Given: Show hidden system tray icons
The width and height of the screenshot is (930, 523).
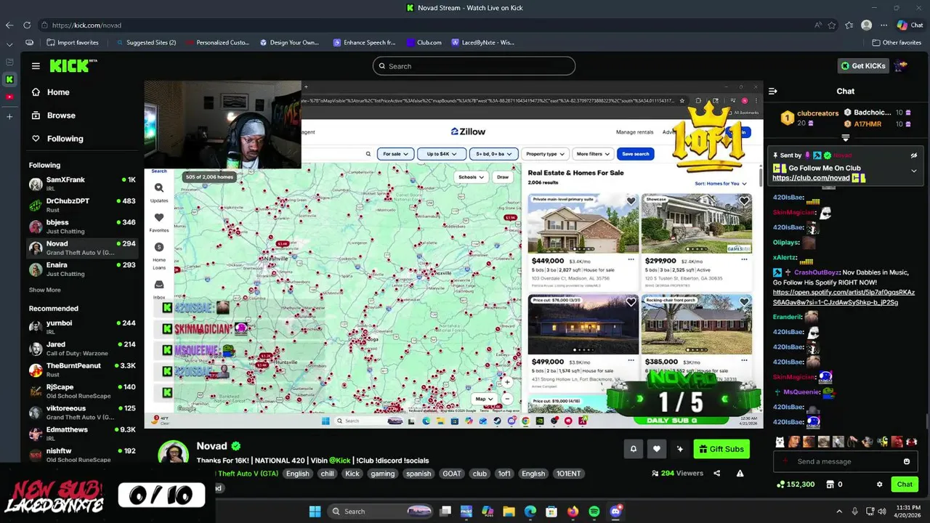Looking at the screenshot, I should tap(839, 511).
